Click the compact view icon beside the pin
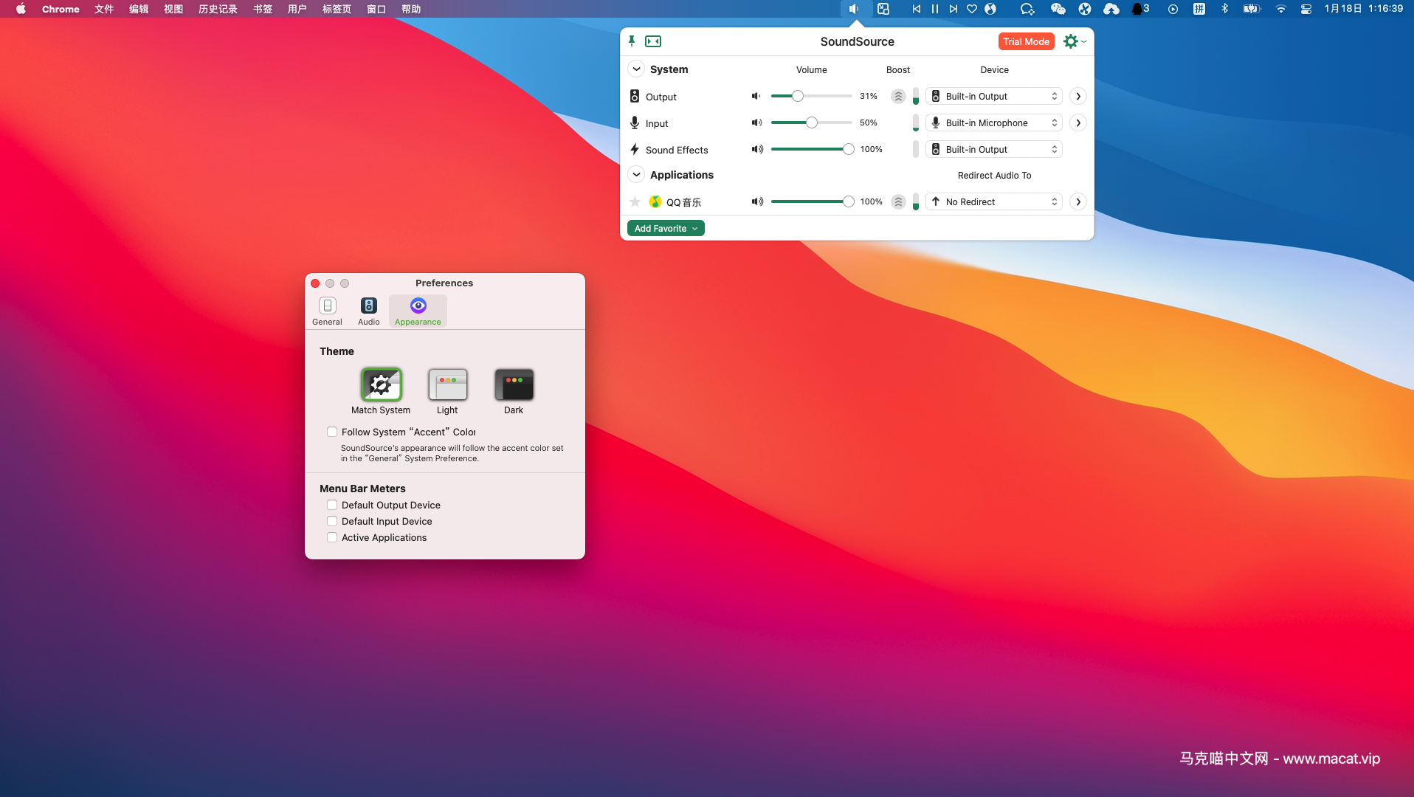This screenshot has width=1414, height=797. [x=653, y=41]
